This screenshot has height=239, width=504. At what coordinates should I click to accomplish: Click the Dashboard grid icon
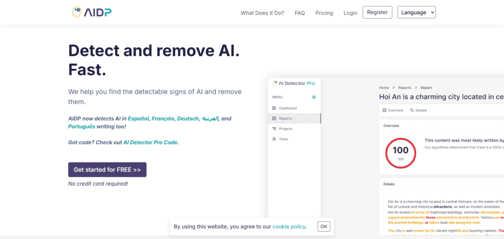coord(274,108)
